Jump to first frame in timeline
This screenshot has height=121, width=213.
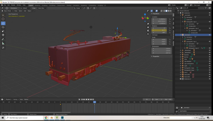82,99
